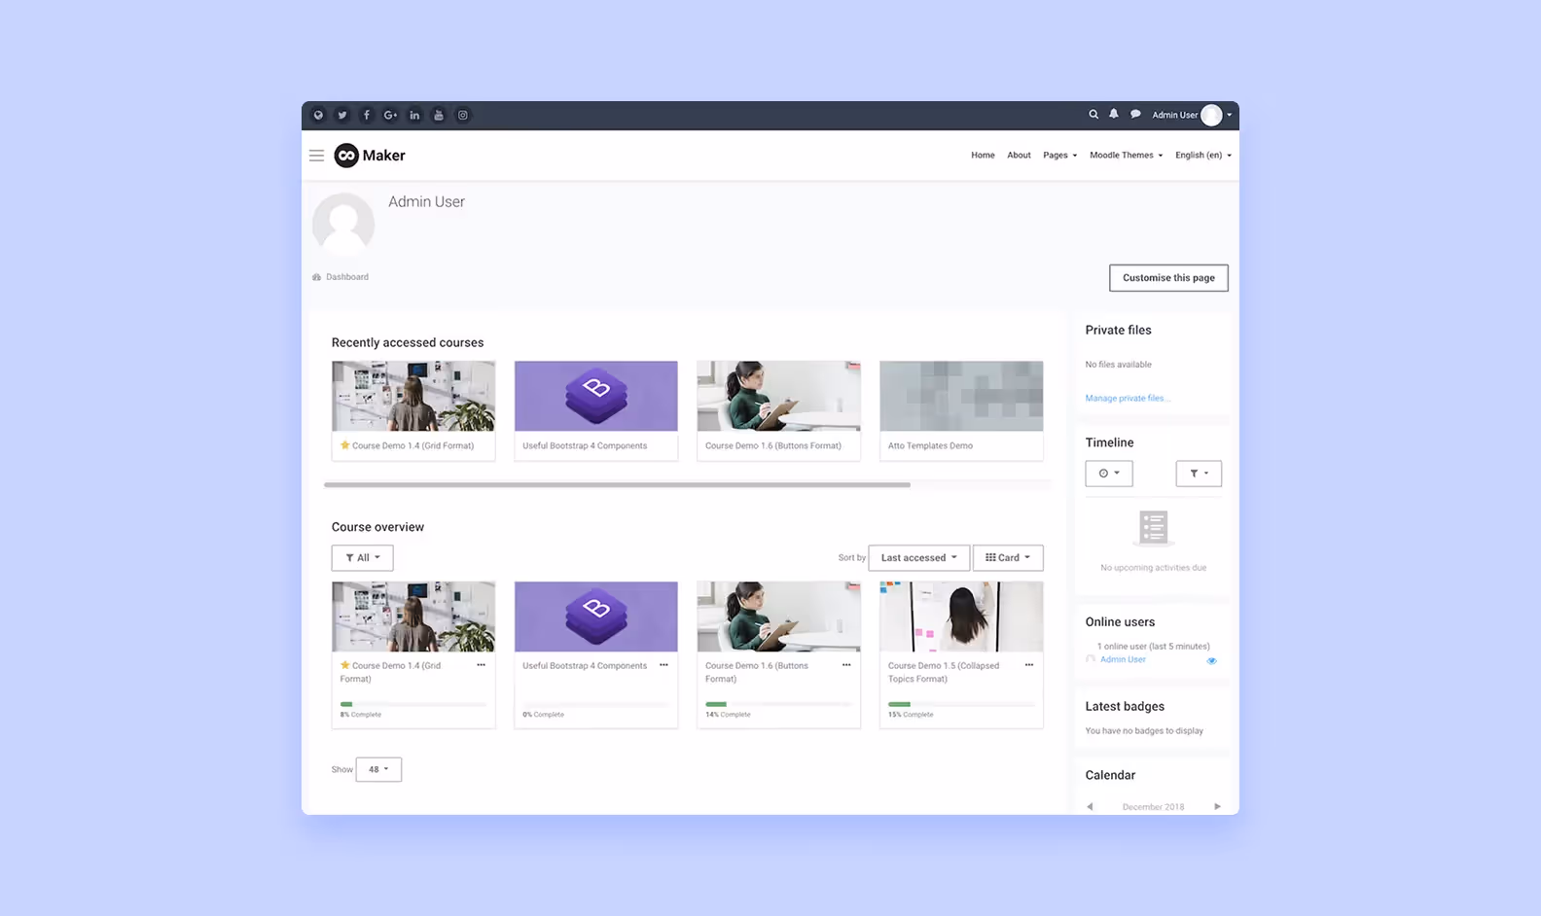
Task: Open the Timeline clock date filter dropdown
Action: (x=1109, y=474)
